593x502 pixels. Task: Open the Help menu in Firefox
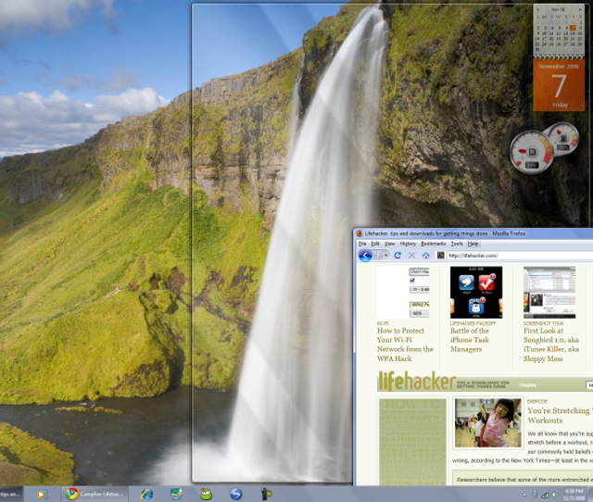[473, 244]
